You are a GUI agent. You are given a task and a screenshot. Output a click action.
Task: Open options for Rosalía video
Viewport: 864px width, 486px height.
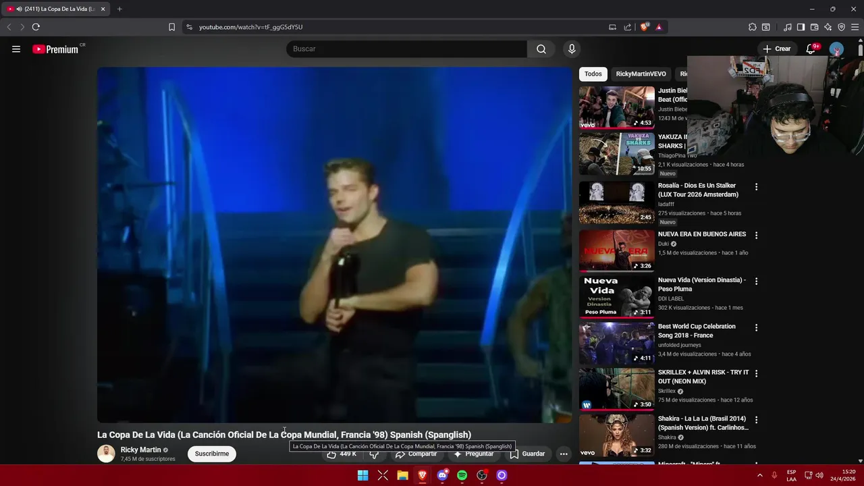(x=756, y=187)
